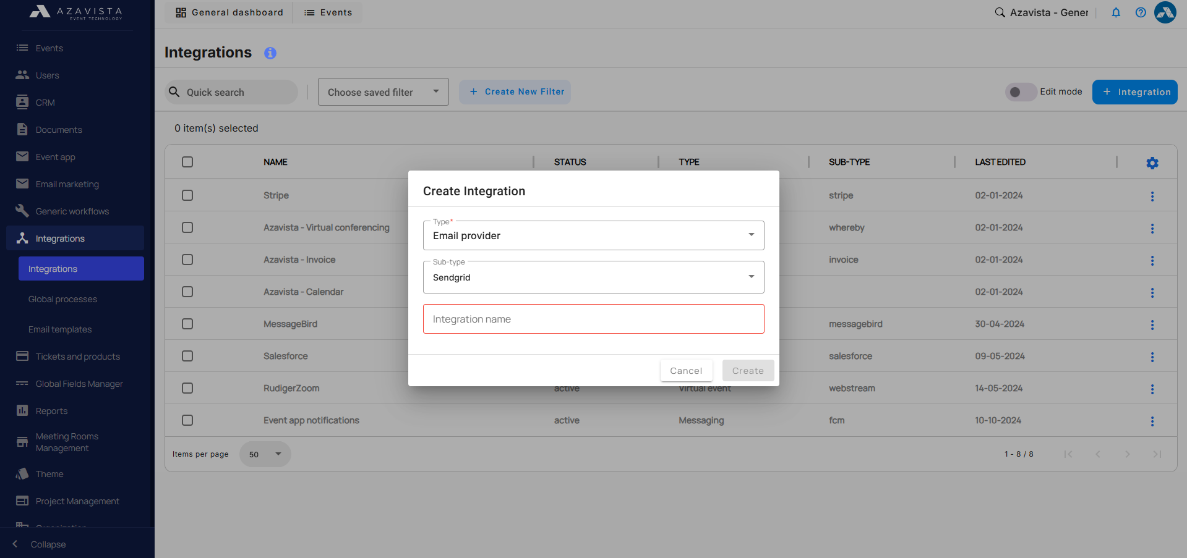Screen dimensions: 1187x558
Task: Open three-dot menu for RudigerZoom row
Action: 1152,389
